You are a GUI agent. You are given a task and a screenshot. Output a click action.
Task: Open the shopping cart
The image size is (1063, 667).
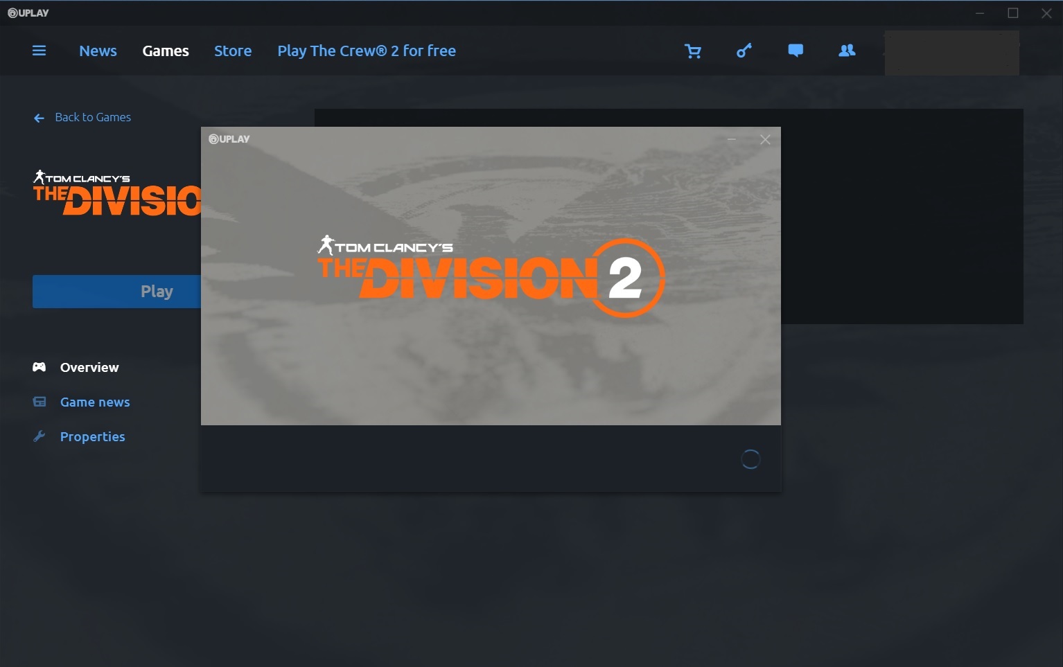coord(693,51)
